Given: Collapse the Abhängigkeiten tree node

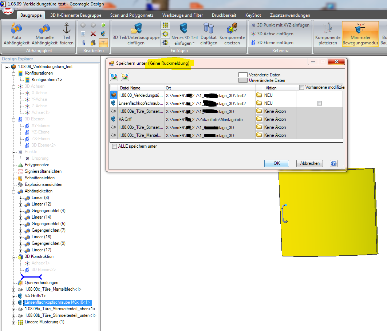Looking at the screenshot, I should point(14,191).
